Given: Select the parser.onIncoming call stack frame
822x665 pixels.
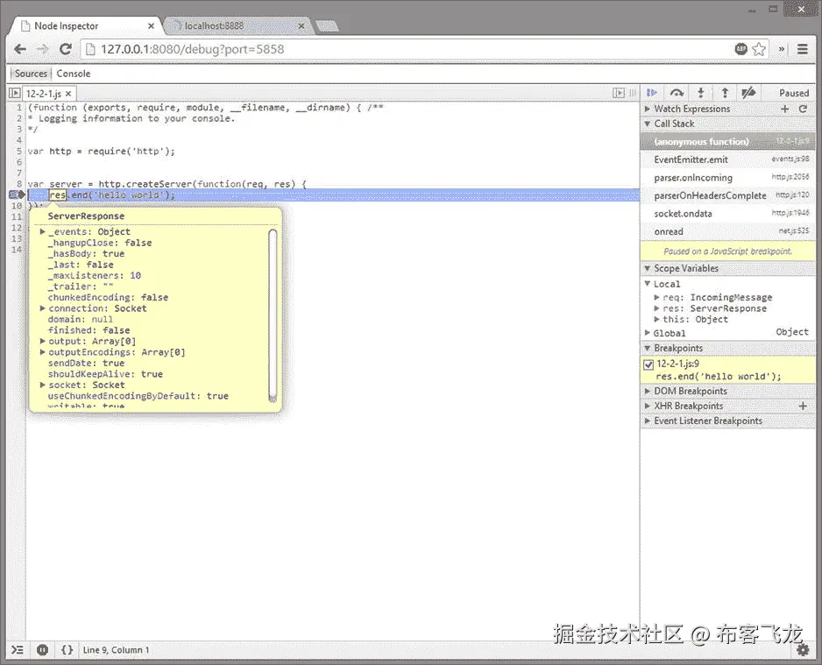Looking at the screenshot, I should click(x=727, y=178).
